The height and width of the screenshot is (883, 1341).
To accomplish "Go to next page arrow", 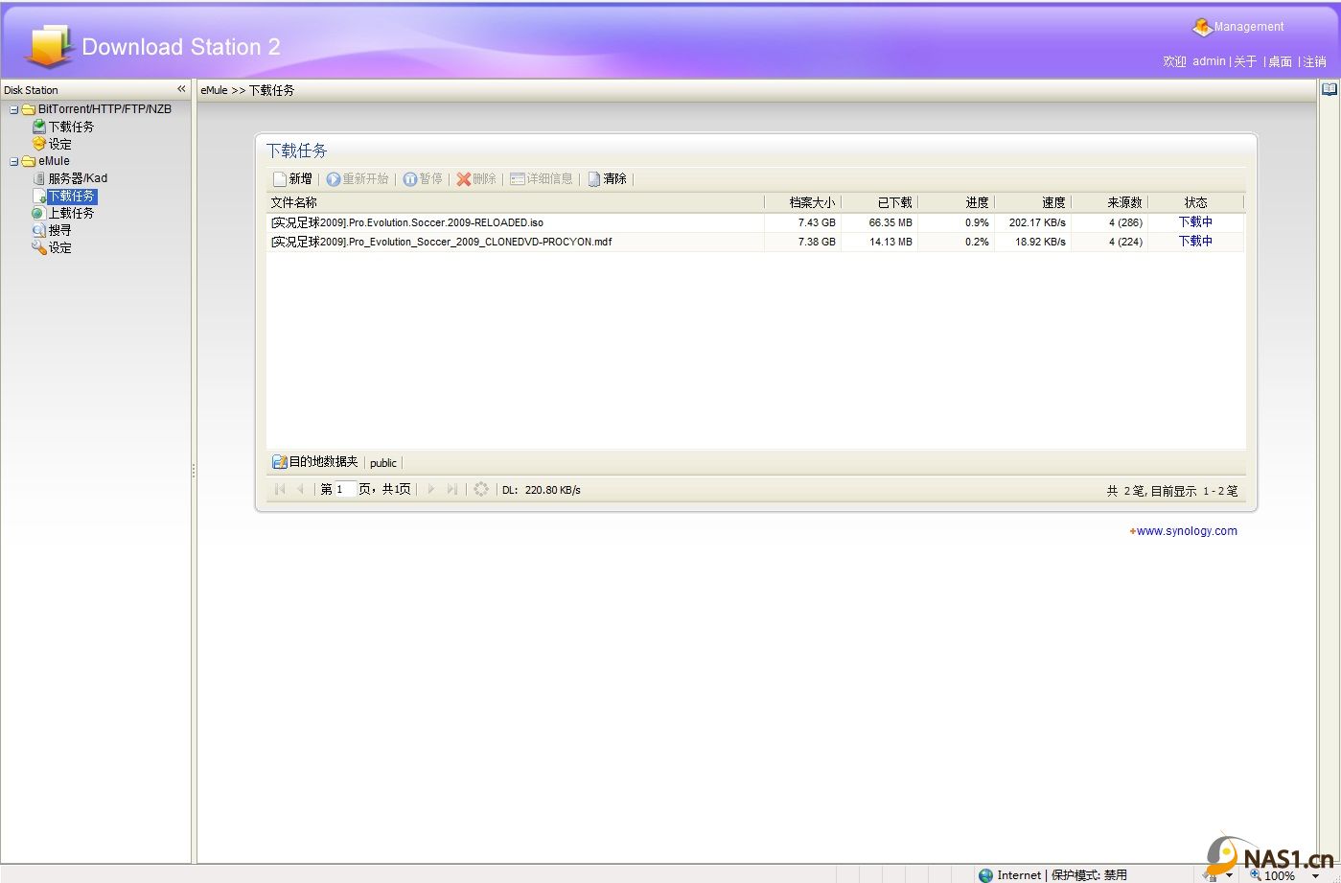I will click(x=430, y=489).
